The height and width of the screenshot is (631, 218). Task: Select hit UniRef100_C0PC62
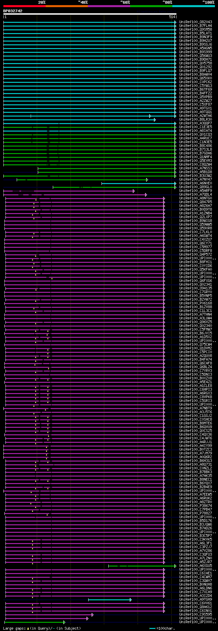196,82
